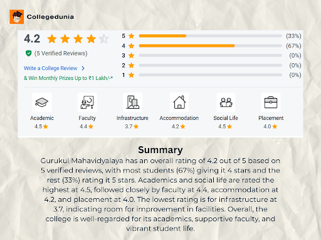The image size is (321, 240).
Task: Select the Infrastructure building icon
Action: click(133, 102)
